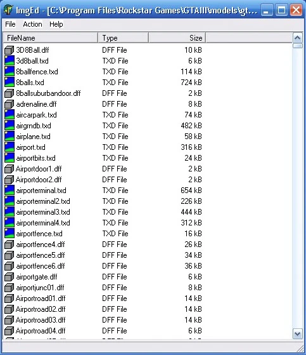Select the Airportroad02.dff file name
This screenshot has width=306, height=355.
[x=41, y=309]
